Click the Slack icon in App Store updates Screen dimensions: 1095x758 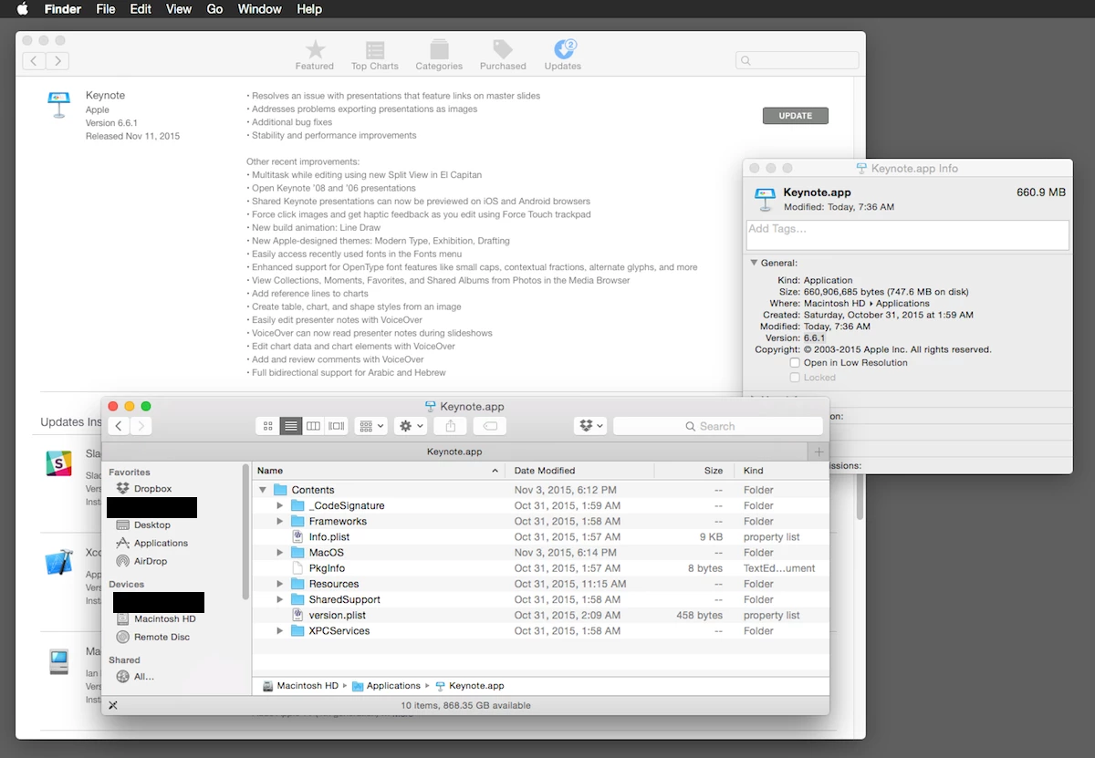pos(59,462)
